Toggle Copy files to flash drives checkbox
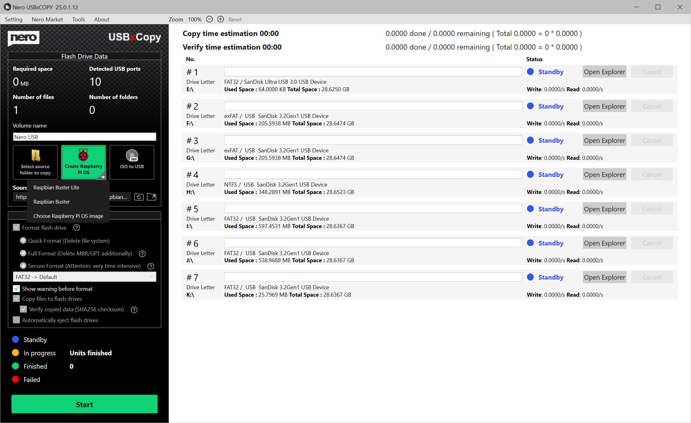 16,299
